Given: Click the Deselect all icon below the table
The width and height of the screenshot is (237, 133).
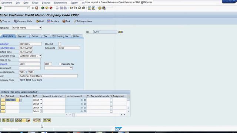Looking at the screenshot, I should coord(12,120).
